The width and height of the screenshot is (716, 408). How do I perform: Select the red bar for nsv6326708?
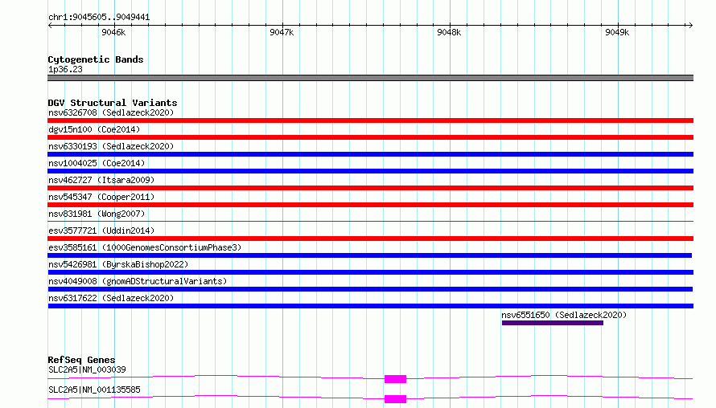(370, 120)
